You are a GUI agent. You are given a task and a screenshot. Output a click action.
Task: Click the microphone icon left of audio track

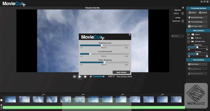click(1, 105)
